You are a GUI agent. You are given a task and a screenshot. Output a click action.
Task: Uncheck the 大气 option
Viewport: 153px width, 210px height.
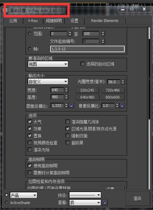(x=30, y=121)
